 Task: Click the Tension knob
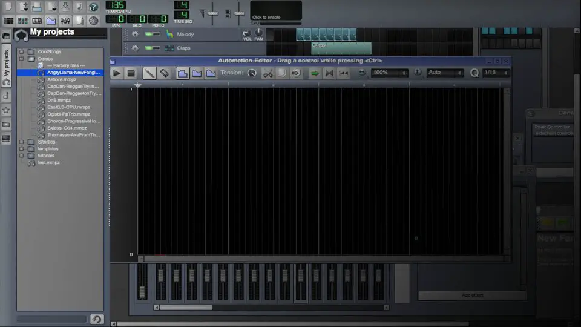(252, 73)
